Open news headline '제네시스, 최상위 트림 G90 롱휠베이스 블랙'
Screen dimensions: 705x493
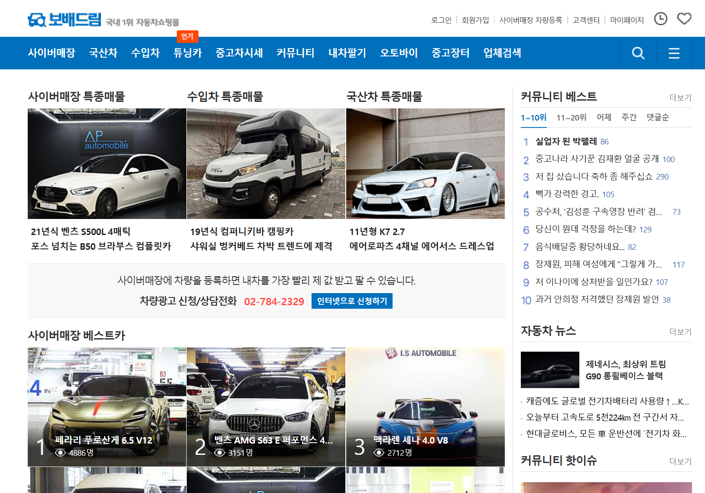coord(626,370)
